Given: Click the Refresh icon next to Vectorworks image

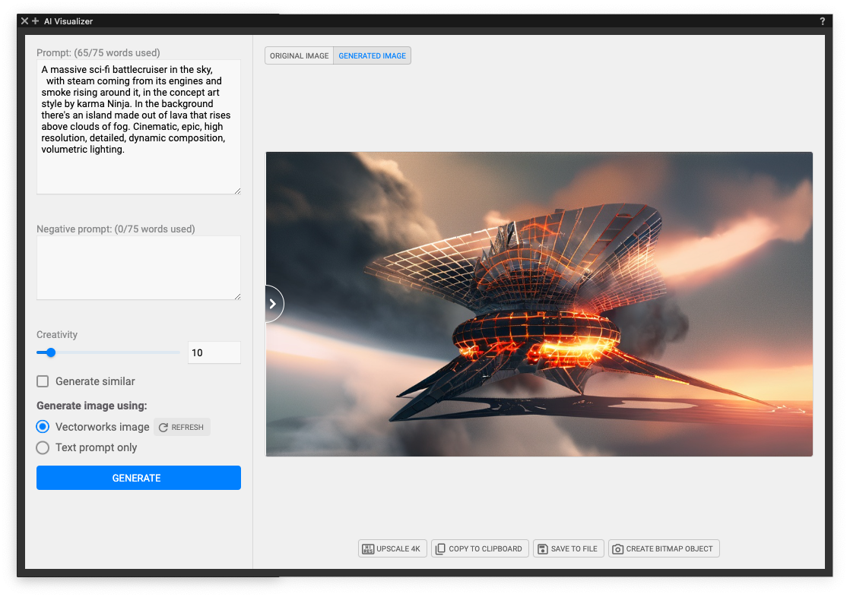Looking at the screenshot, I should tap(162, 426).
